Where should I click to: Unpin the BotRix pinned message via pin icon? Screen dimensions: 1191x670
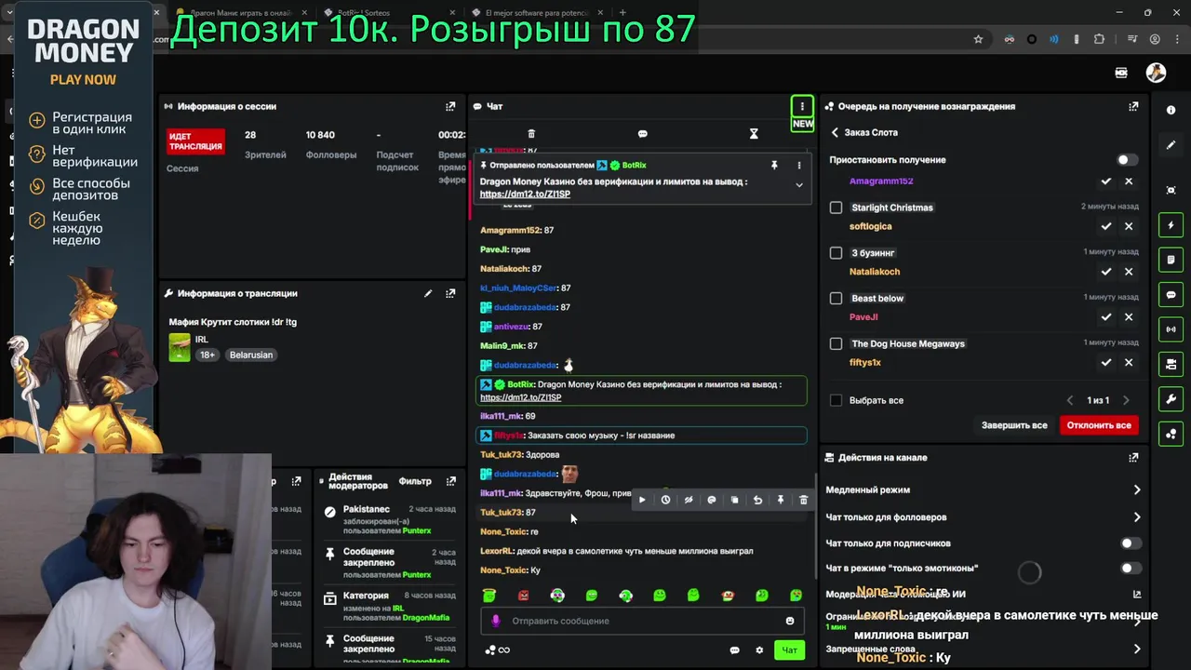click(x=774, y=165)
